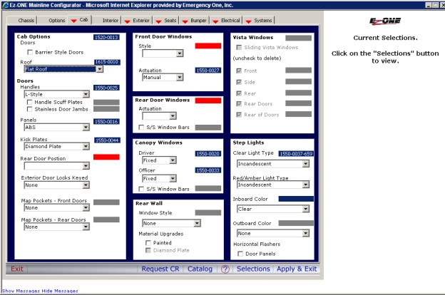Click option code 1520-0013
445x295 pixels.
click(x=106, y=38)
